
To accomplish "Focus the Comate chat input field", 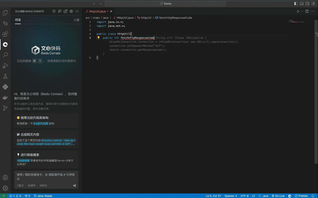I will coord(46,177).
